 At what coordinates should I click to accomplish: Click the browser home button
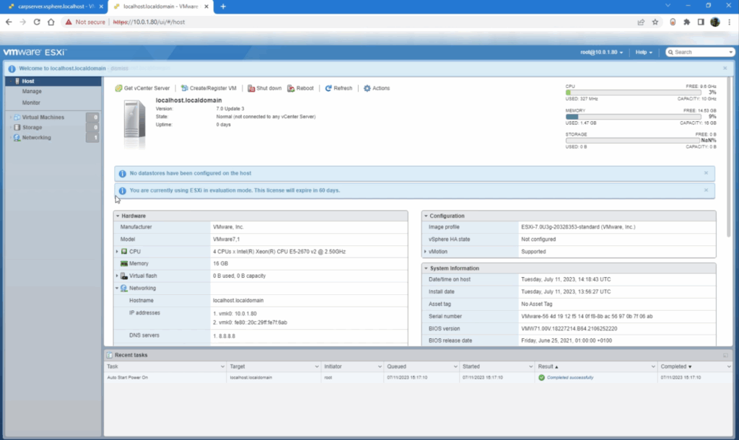coord(51,22)
